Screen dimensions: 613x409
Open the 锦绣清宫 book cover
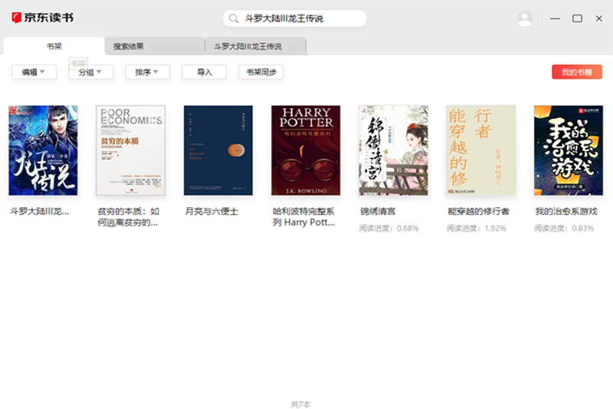pyautogui.click(x=393, y=150)
